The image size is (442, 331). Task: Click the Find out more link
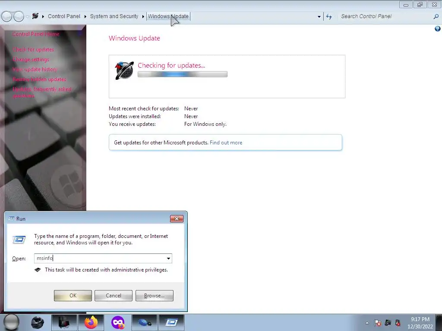226,143
